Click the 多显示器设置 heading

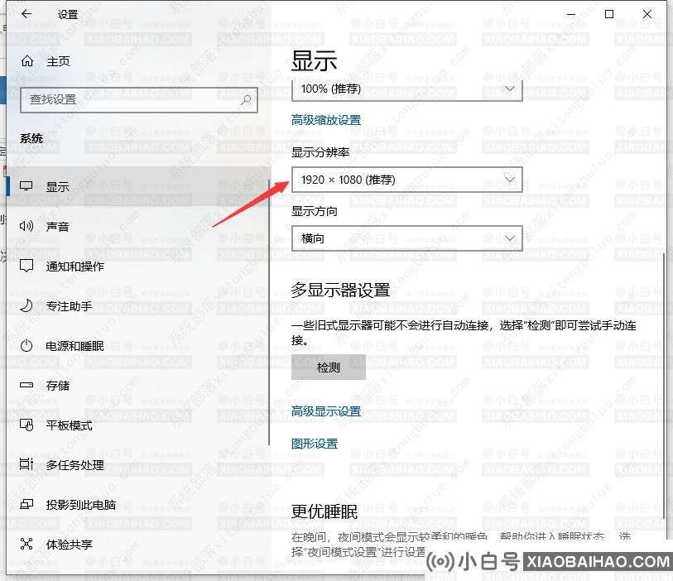tap(340, 290)
